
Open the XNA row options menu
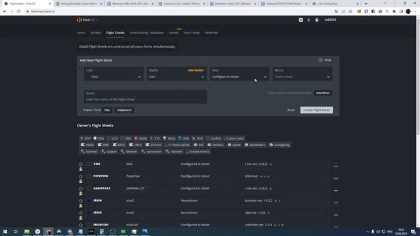coord(336,166)
